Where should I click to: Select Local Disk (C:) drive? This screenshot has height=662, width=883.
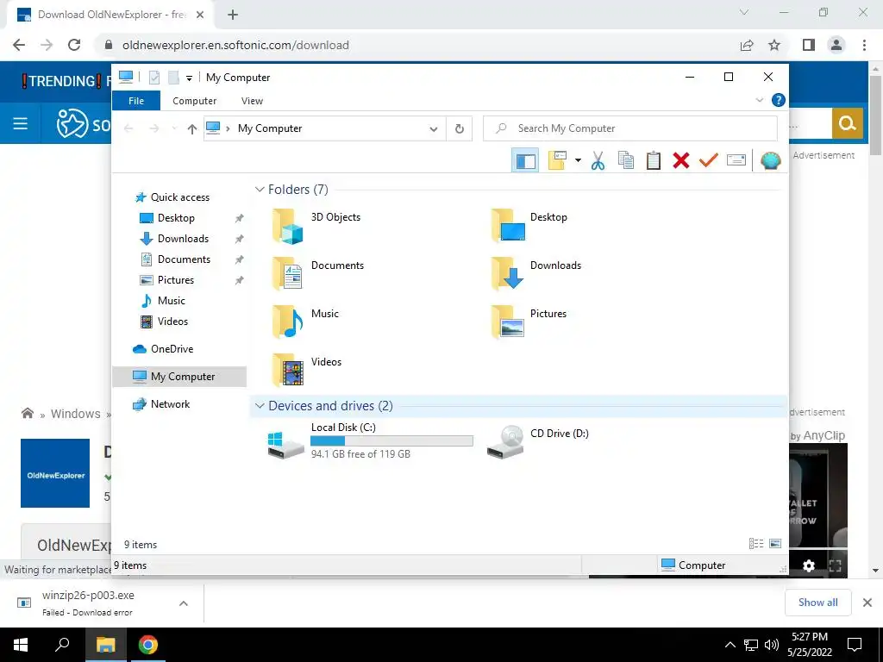pos(370,441)
